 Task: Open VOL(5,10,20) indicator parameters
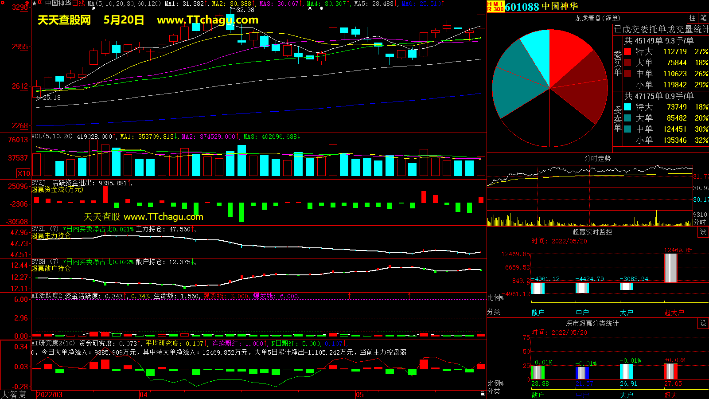point(52,137)
